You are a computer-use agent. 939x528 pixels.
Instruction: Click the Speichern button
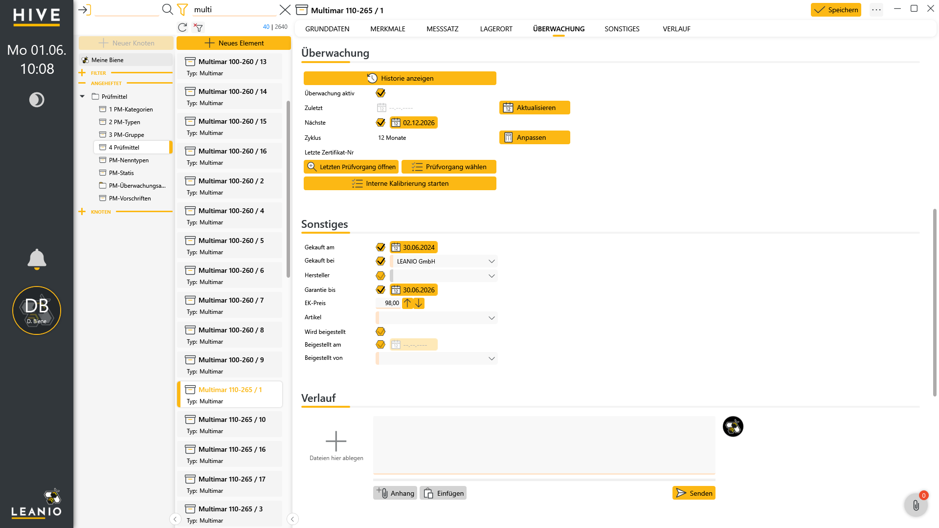point(836,10)
